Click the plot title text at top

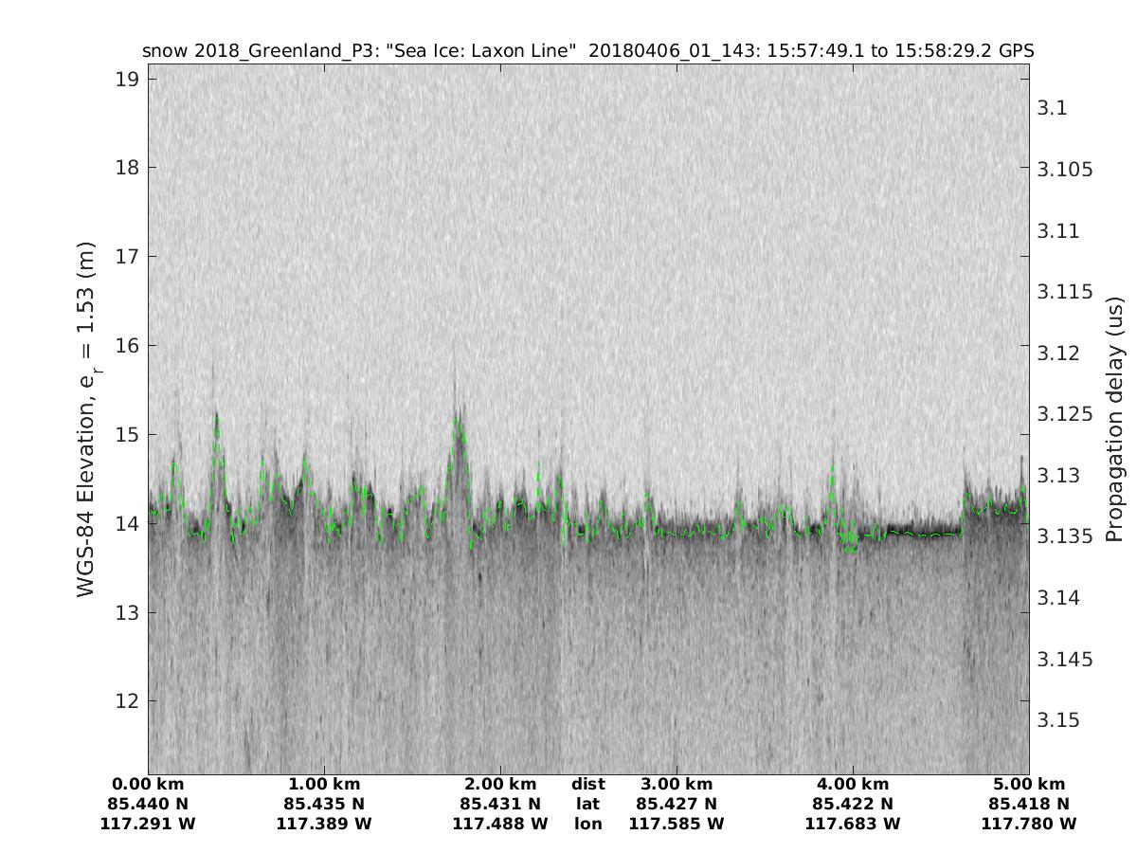point(587,51)
